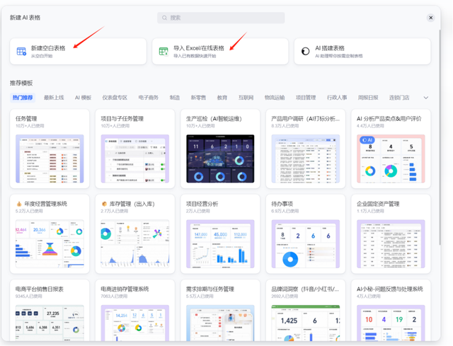Select the 仪表盘专区 tab

[x=115, y=98]
